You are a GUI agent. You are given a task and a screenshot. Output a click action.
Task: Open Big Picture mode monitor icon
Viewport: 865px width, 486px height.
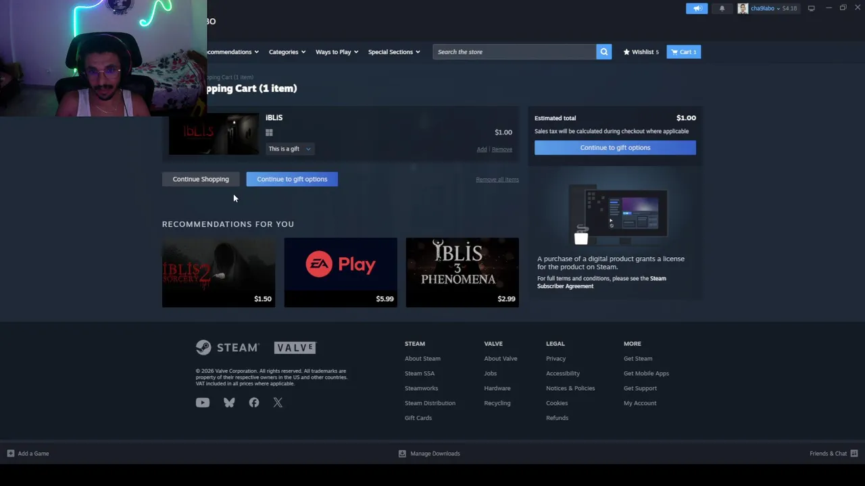pos(811,8)
